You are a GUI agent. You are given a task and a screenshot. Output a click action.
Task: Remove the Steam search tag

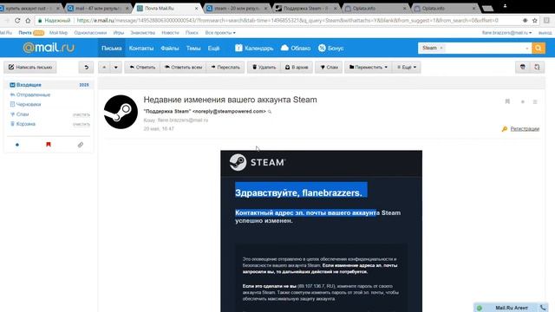(x=441, y=48)
